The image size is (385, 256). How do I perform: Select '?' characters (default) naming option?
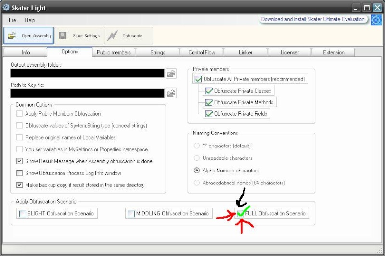pos(197,146)
